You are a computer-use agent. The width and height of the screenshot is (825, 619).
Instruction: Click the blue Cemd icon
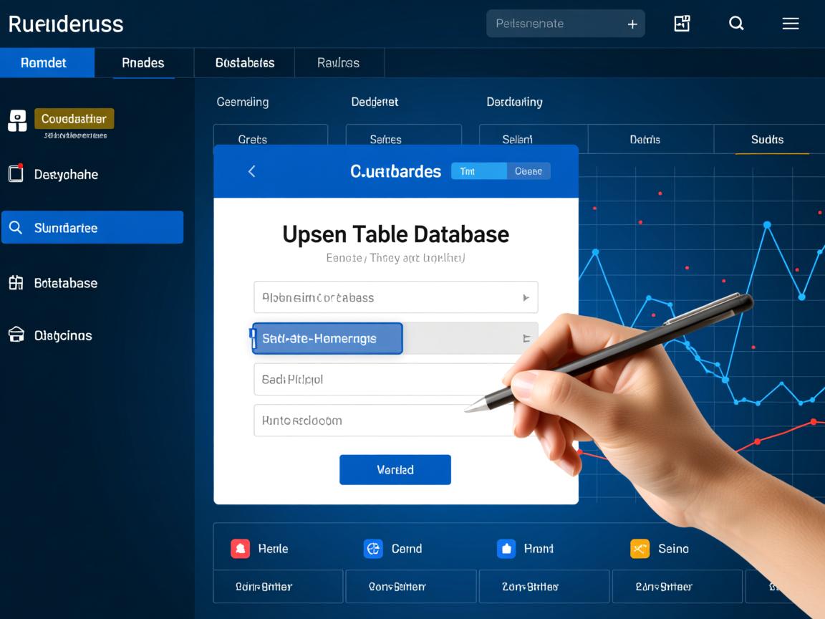(373, 549)
